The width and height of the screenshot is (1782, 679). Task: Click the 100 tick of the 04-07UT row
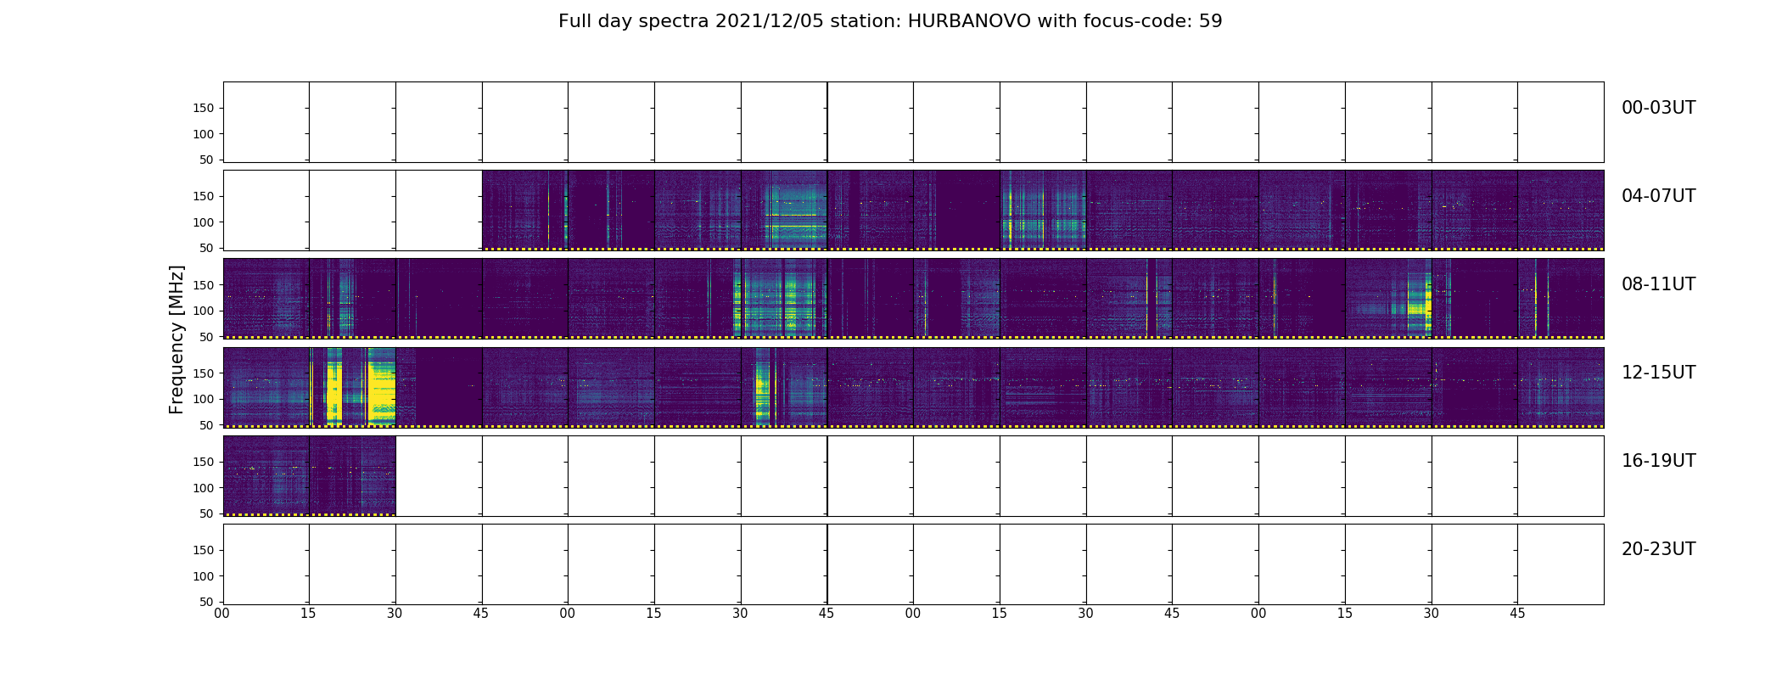click(204, 222)
